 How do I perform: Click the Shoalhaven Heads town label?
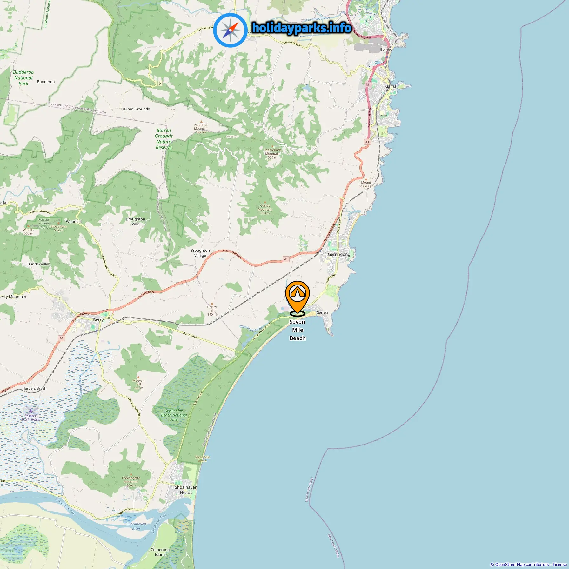point(186,490)
